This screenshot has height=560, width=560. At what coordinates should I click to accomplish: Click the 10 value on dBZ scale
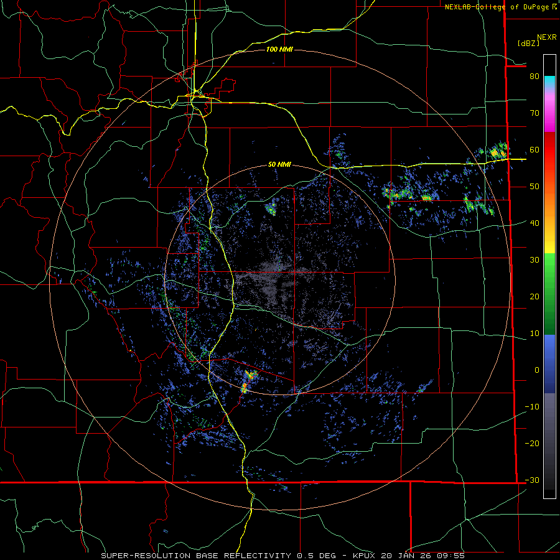click(534, 334)
